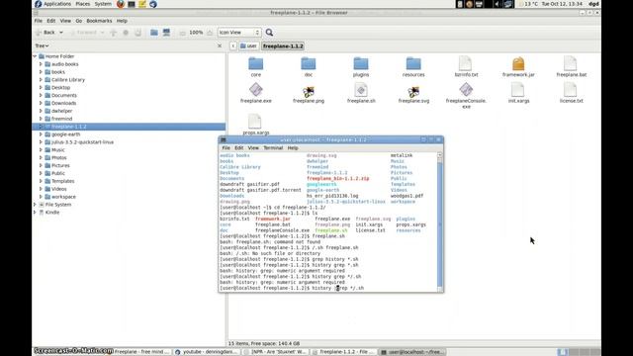Viewport: 633px width, 356px height.
Task: Select init.xargs file icon
Action: [517, 90]
